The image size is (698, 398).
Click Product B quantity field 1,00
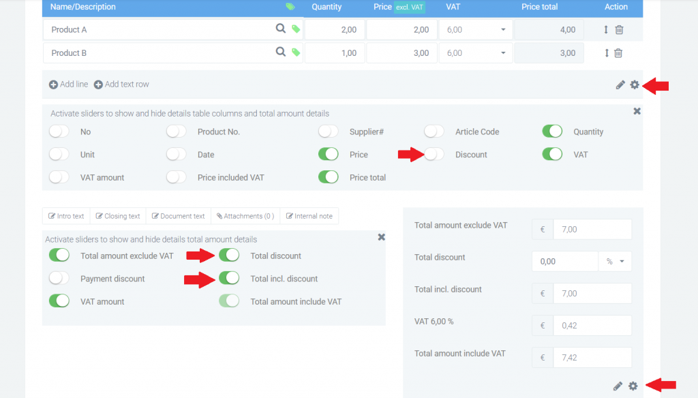(335, 53)
